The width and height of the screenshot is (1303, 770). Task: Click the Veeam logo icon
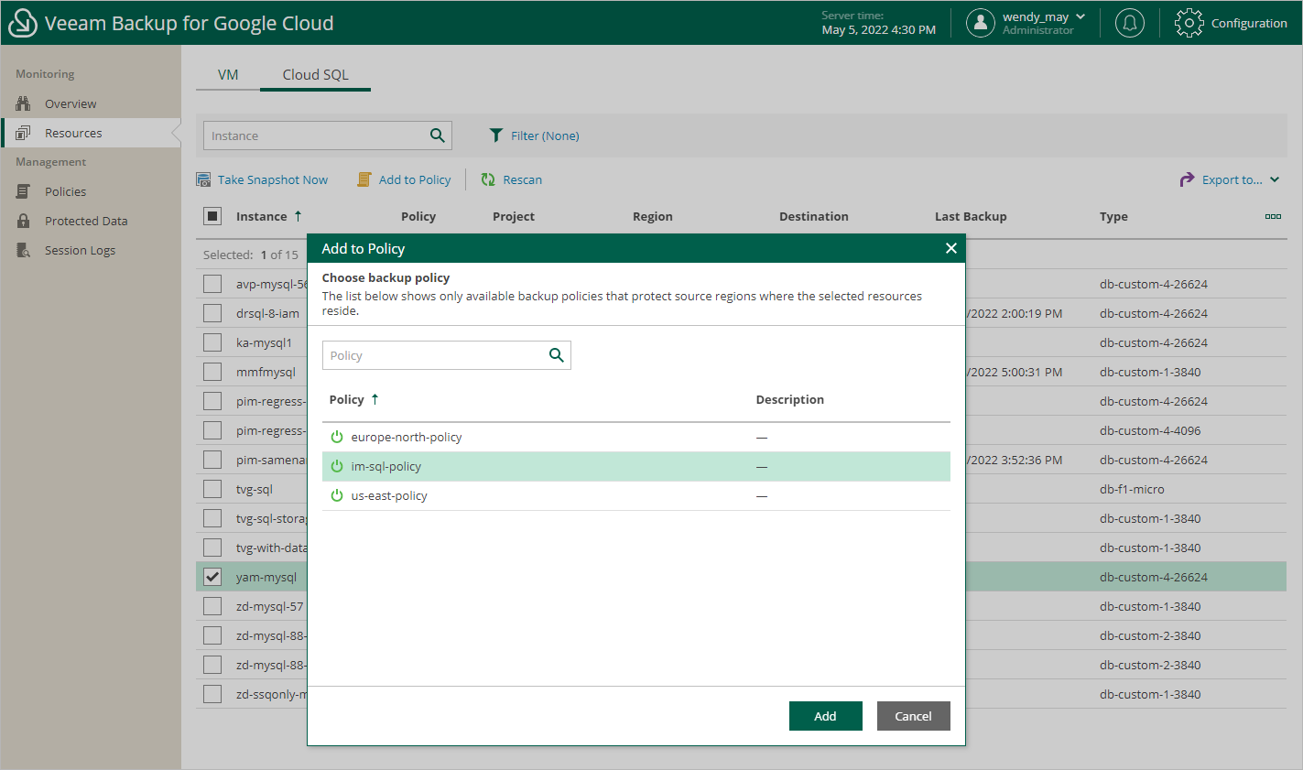tap(22, 23)
